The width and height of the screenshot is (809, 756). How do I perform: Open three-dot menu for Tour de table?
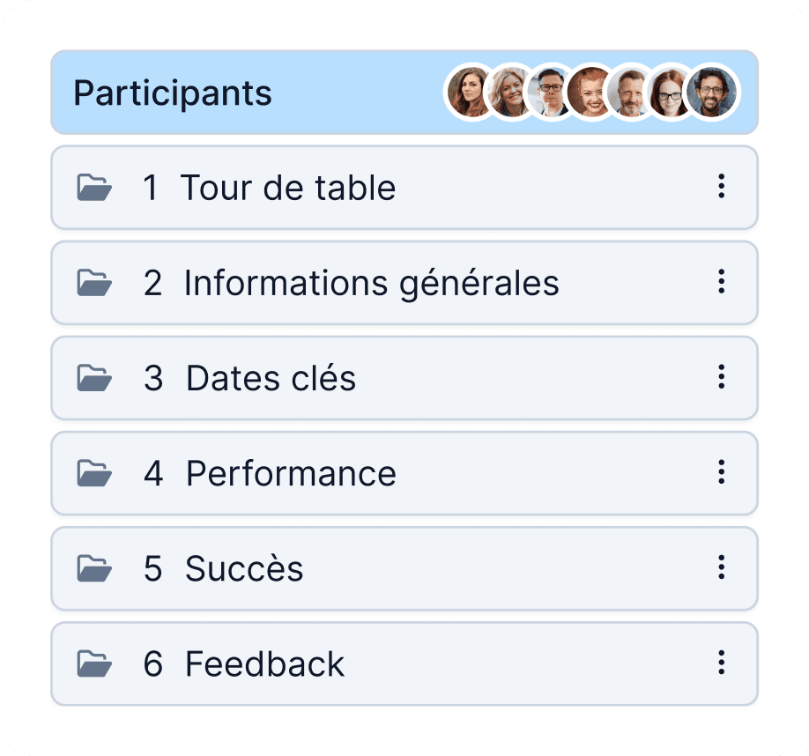721,187
